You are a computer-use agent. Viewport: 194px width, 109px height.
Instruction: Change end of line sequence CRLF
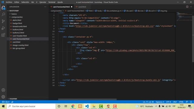[x=175, y=102]
